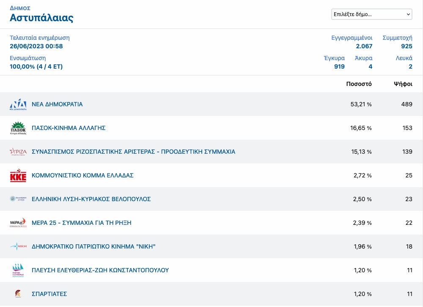Click the Αστυπάλαιας municipality heading
Screen dimensions: 423x307
(41, 18)
